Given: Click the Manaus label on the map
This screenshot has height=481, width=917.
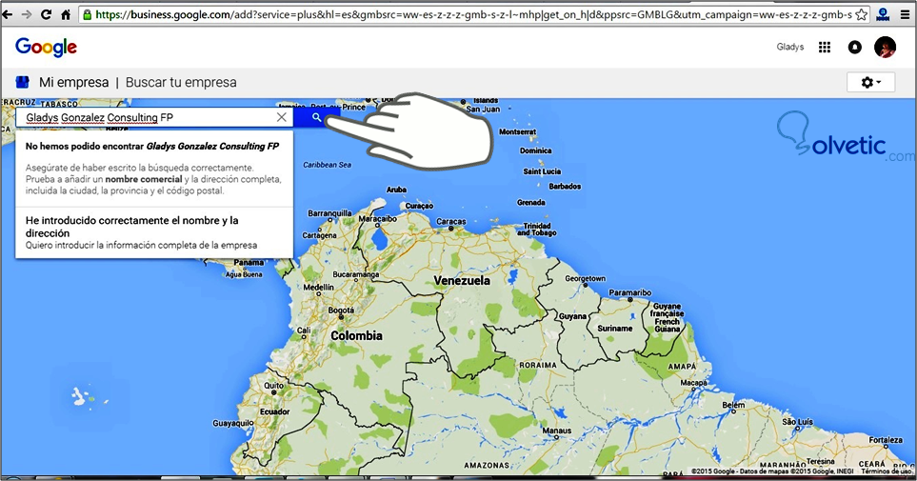Looking at the screenshot, I should pyautogui.click(x=557, y=431).
